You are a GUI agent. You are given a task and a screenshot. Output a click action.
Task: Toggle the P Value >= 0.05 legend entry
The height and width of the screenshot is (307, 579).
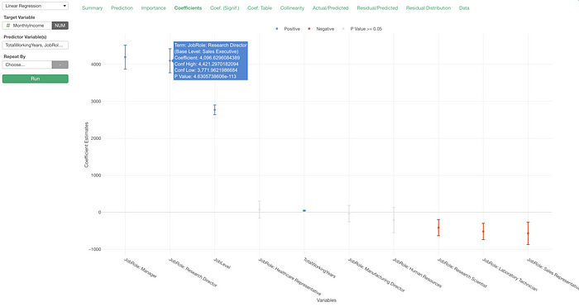coord(362,29)
